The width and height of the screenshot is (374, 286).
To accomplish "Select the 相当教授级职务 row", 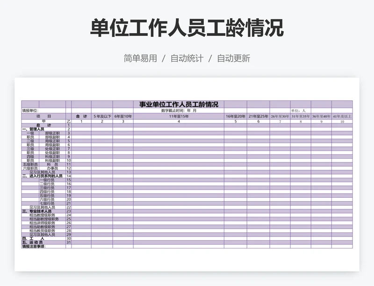I will 187,215.
